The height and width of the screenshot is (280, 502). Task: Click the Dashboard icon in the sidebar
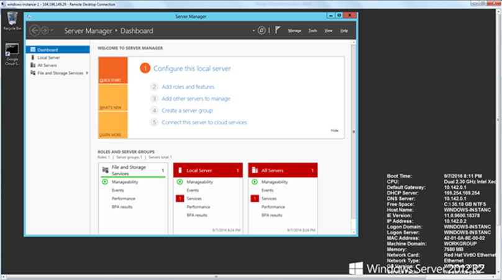tap(33, 50)
